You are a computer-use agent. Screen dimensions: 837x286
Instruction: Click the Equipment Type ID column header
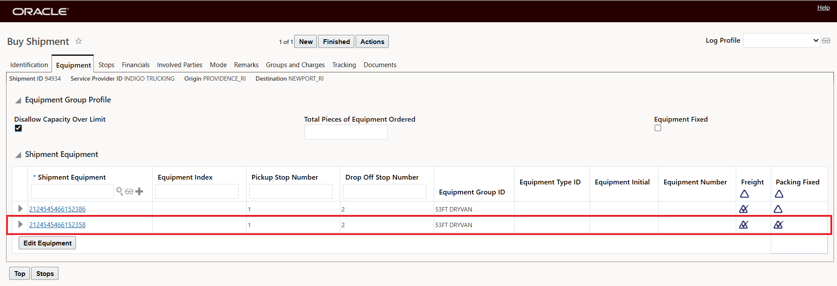click(550, 182)
